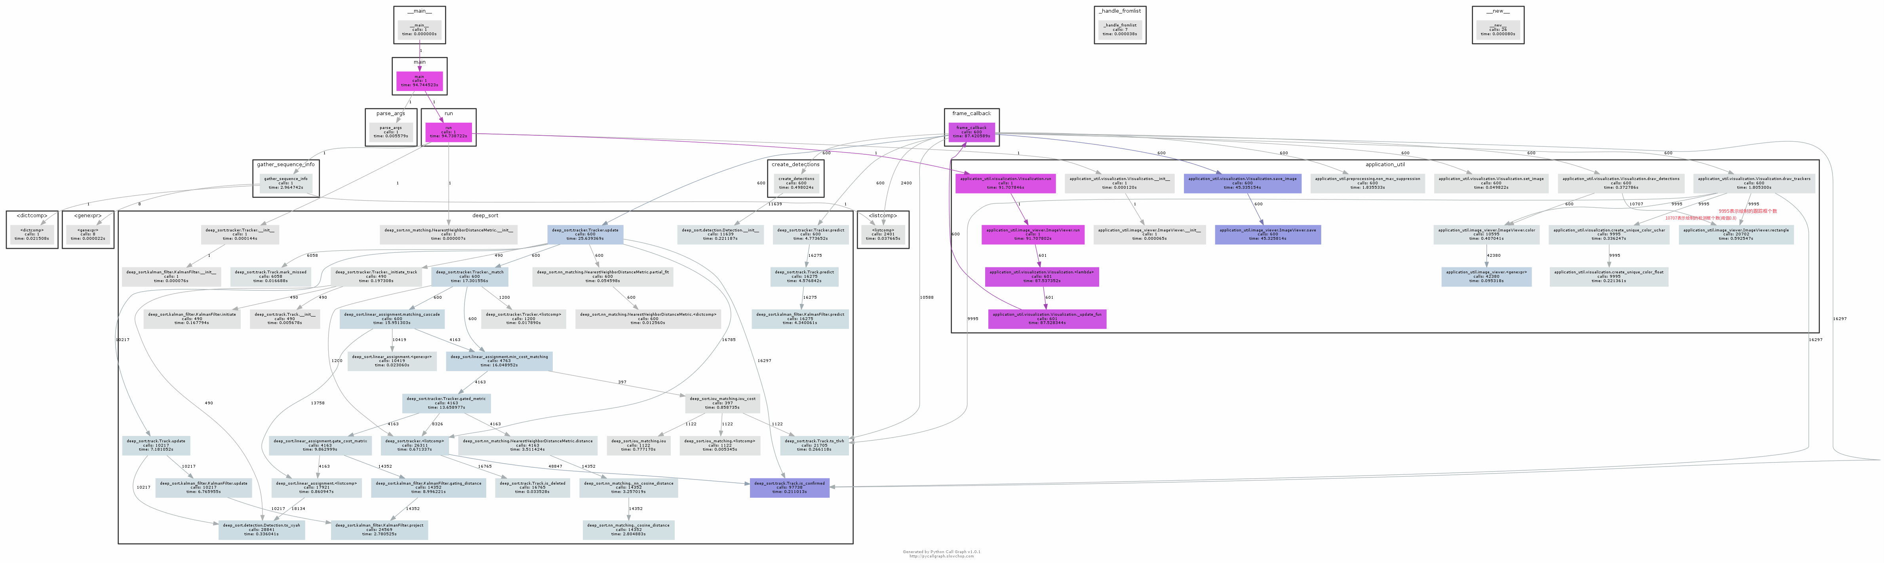Viewport: 1884px width, 563px height.
Task: Select create_unique_color_float node
Action: pyautogui.click(x=1608, y=277)
